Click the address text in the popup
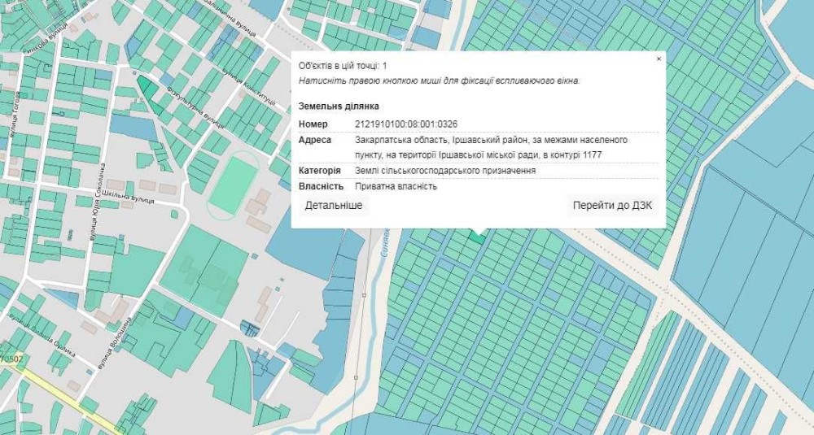 click(491, 147)
